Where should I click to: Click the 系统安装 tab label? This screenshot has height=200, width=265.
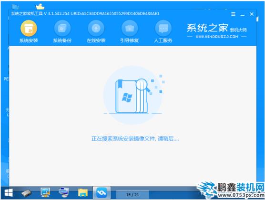point(29,40)
